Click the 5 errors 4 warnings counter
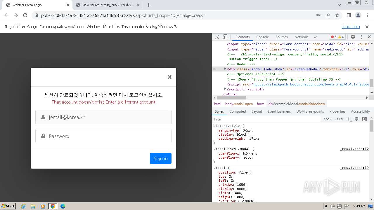This screenshot has height=210, width=374. pos(337,37)
